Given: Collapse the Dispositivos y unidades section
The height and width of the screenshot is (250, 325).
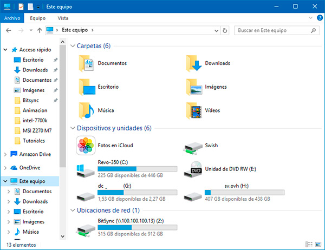Looking at the screenshot, I should pyautogui.click(x=73, y=128).
